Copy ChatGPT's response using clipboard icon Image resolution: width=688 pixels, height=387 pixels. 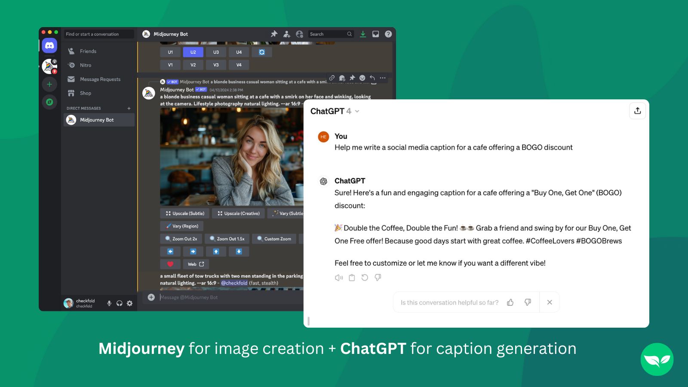pos(352,277)
